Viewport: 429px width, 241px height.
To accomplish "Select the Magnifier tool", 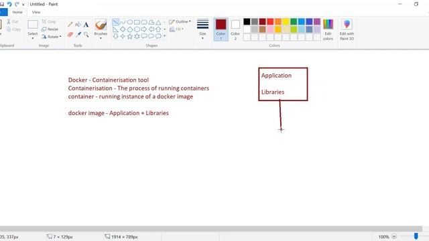I will point(86,34).
